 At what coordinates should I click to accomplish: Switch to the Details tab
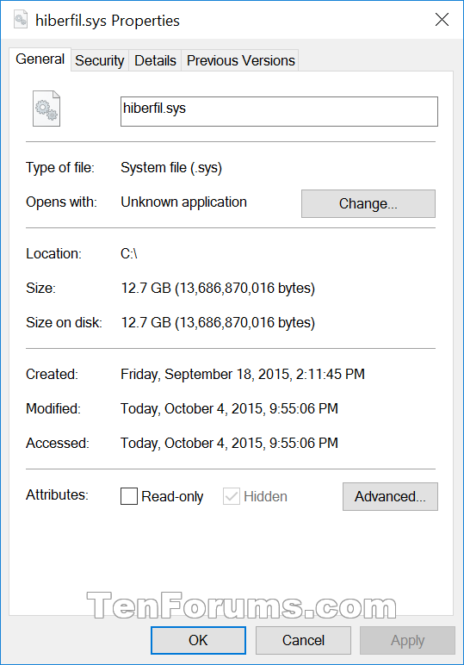pos(155,60)
